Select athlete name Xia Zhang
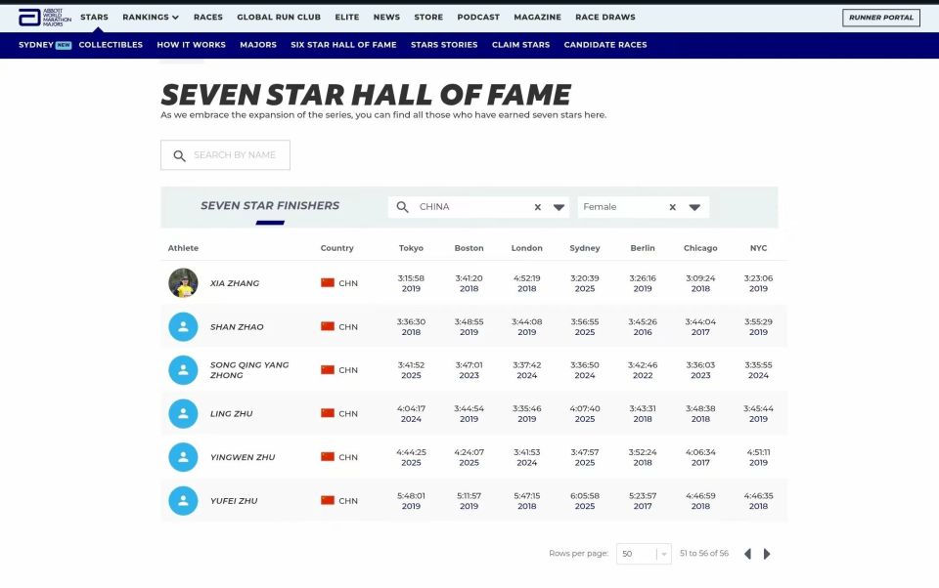This screenshot has width=939, height=588. coord(235,283)
